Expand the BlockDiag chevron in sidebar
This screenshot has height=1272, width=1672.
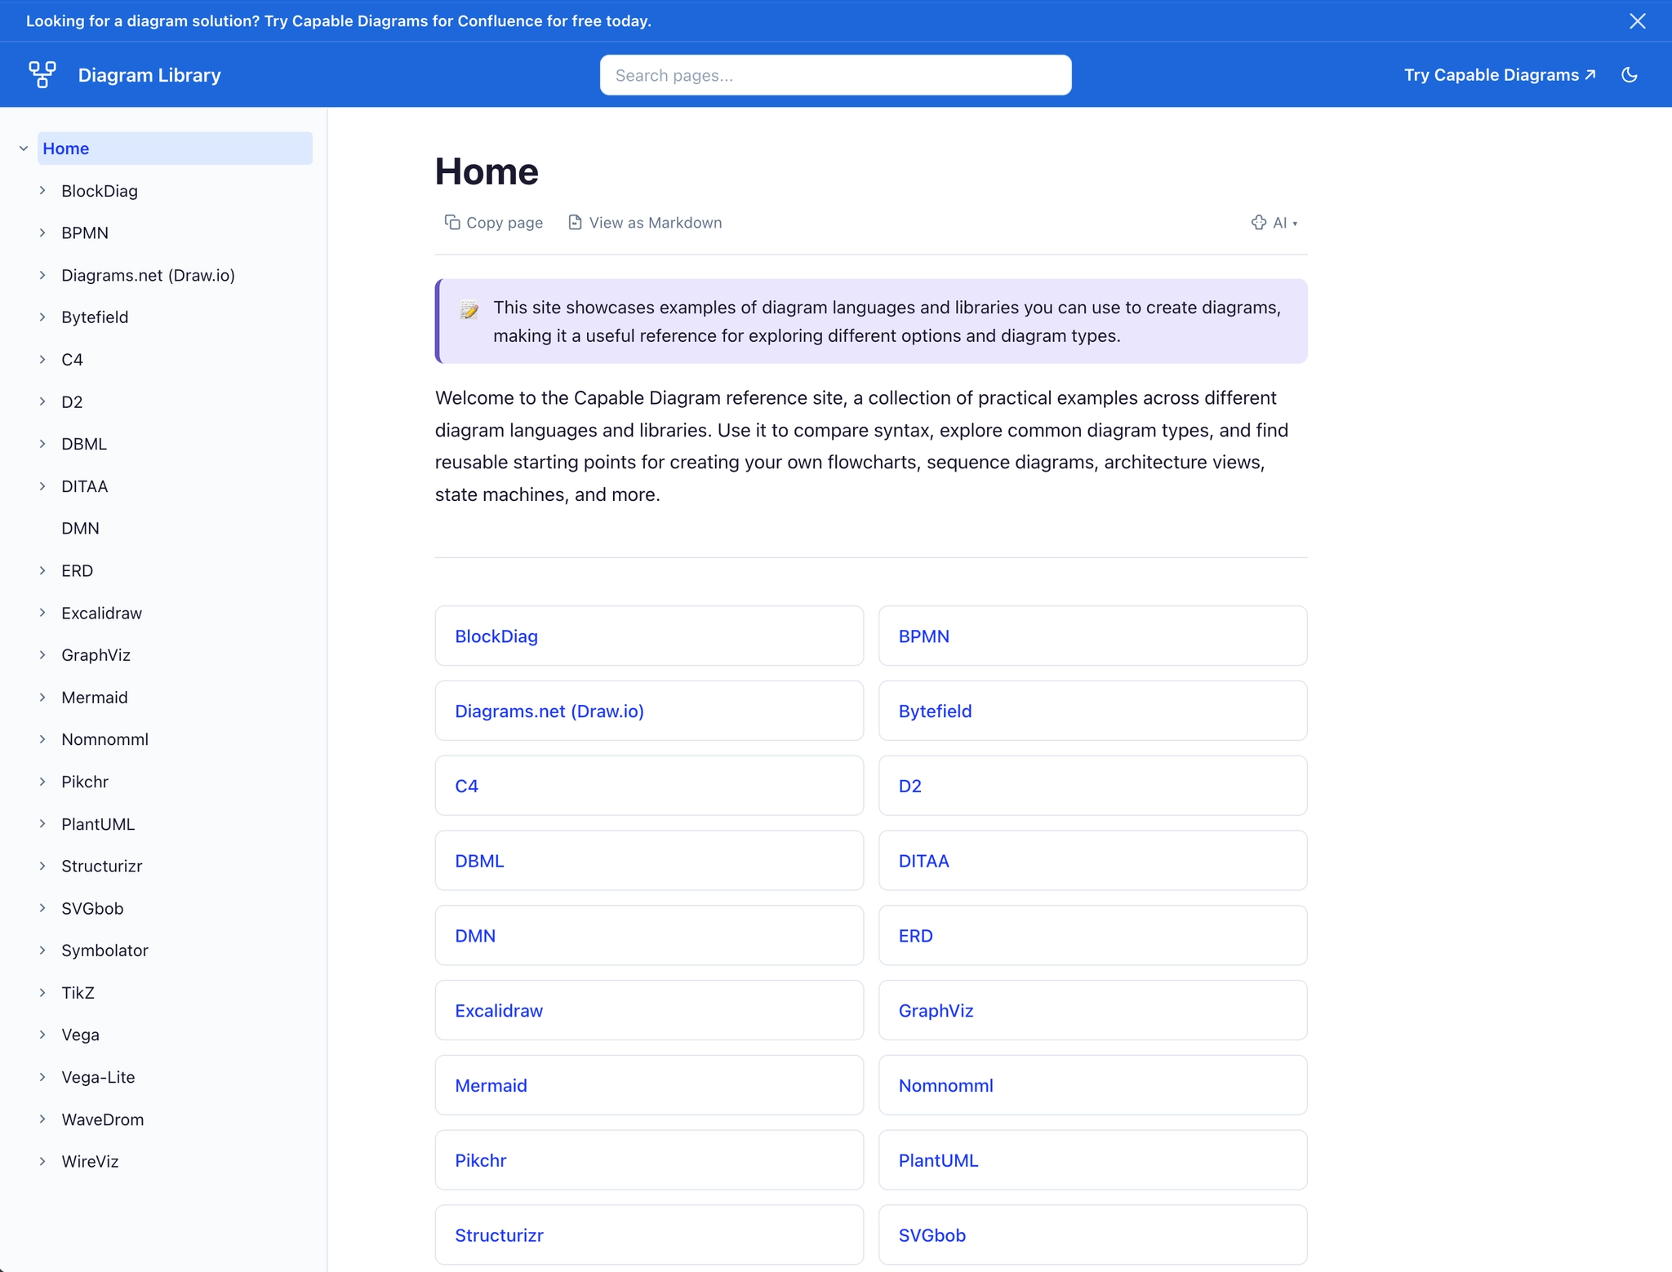click(x=42, y=191)
